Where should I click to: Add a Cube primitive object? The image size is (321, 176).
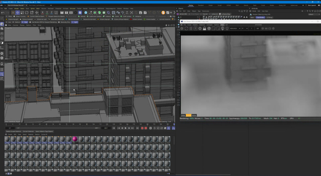click(86, 13)
